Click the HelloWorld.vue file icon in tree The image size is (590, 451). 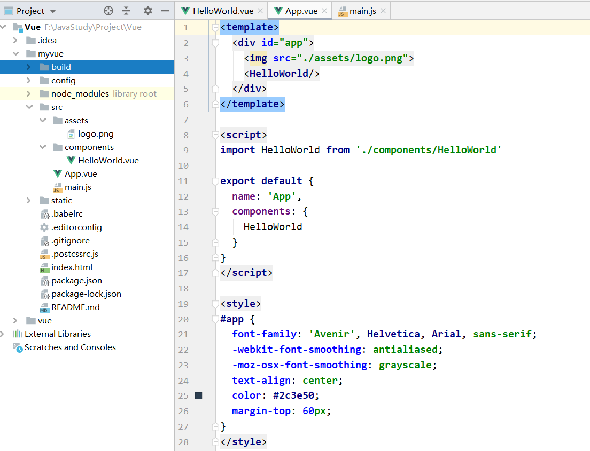click(71, 161)
